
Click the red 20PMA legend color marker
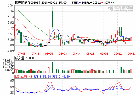click(x=102, y=3)
